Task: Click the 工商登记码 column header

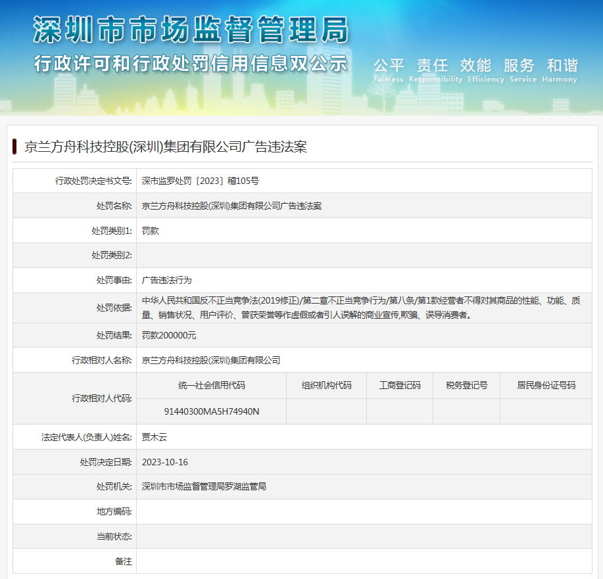Action: click(x=400, y=385)
